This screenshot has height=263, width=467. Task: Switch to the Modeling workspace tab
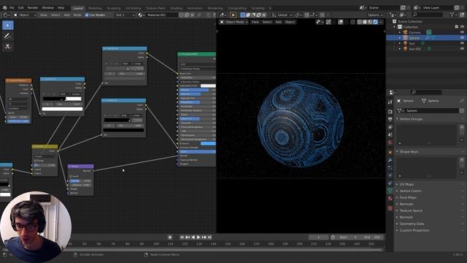[x=95, y=8]
